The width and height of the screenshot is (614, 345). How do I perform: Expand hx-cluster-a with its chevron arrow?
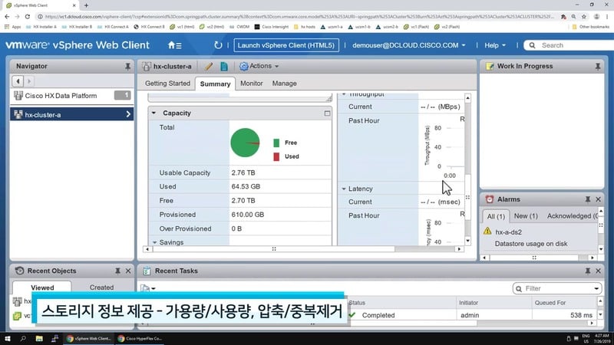pos(128,114)
